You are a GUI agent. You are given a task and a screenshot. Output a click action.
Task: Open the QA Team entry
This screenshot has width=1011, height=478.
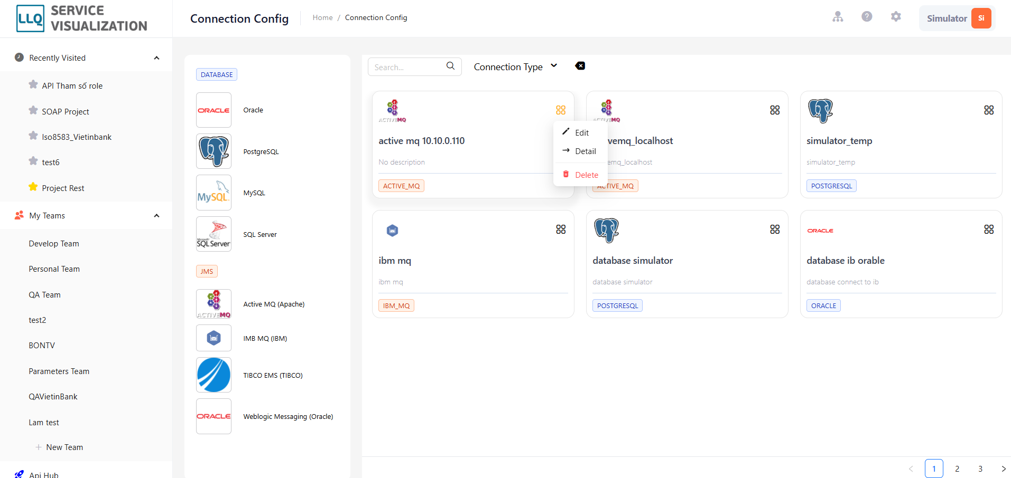44,295
